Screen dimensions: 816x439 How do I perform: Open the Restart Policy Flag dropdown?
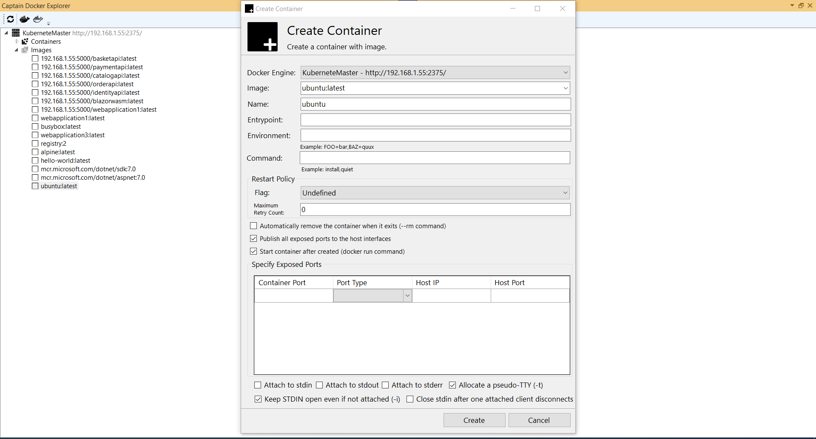point(566,193)
